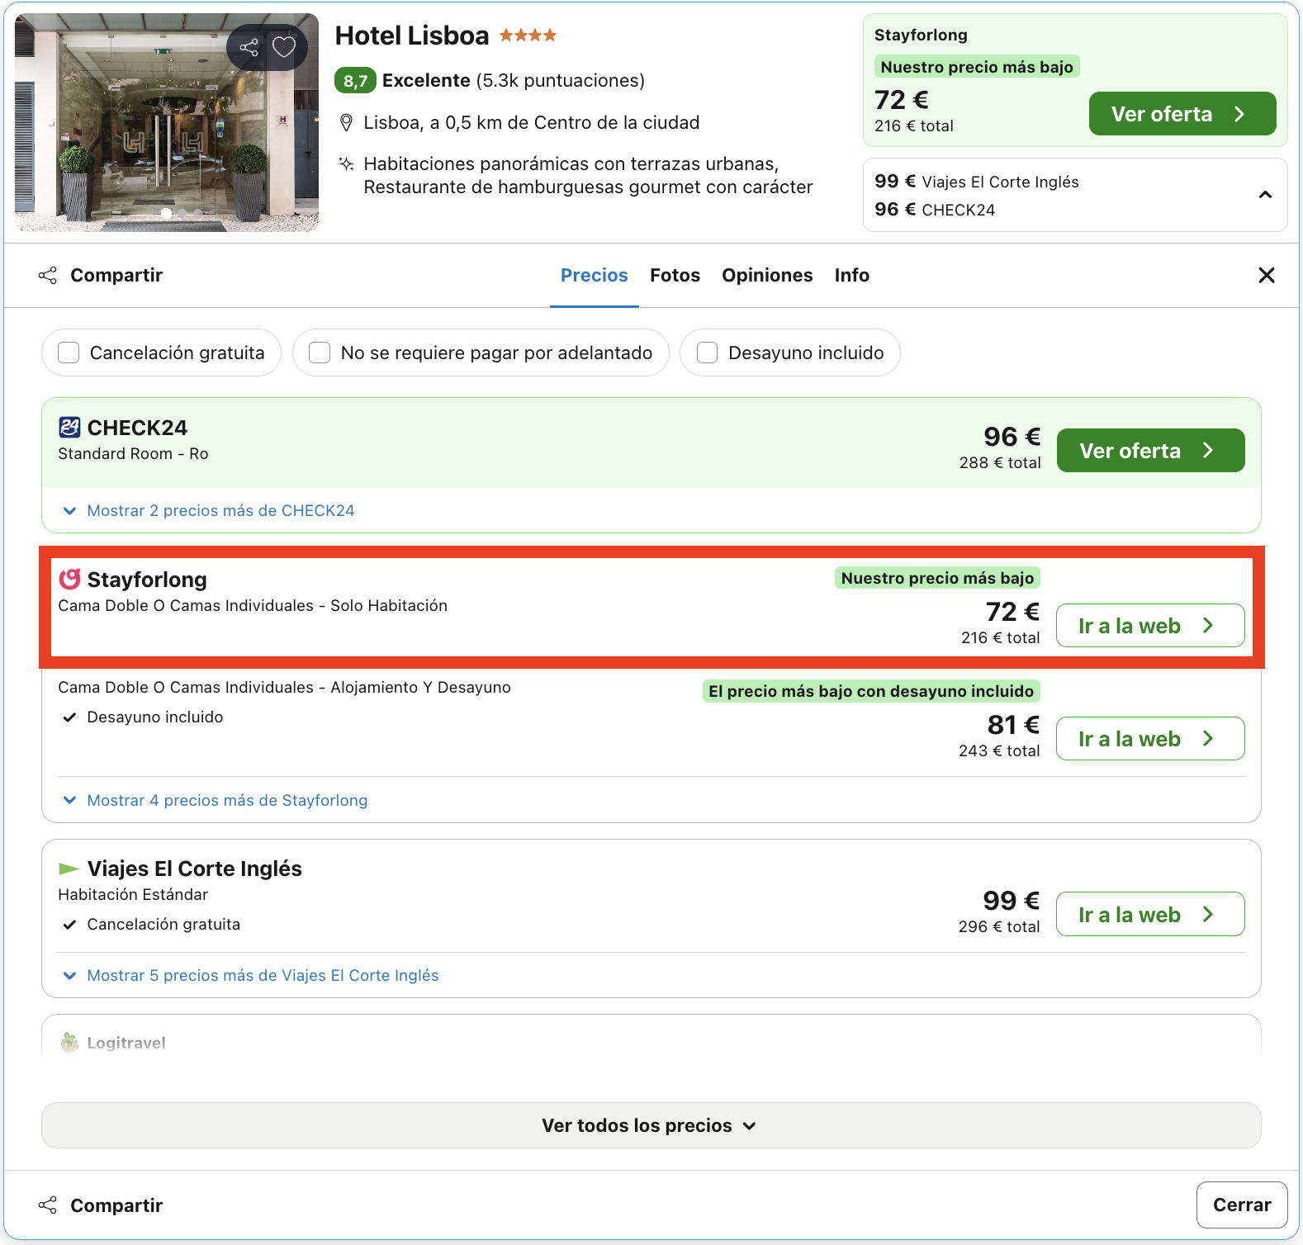Click the sparkle highlights icon
1303x1245 pixels.
(x=347, y=163)
